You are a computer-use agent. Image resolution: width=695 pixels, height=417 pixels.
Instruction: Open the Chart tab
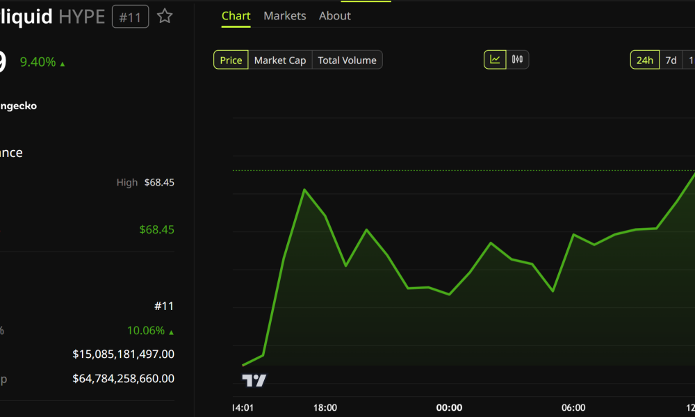click(x=236, y=16)
